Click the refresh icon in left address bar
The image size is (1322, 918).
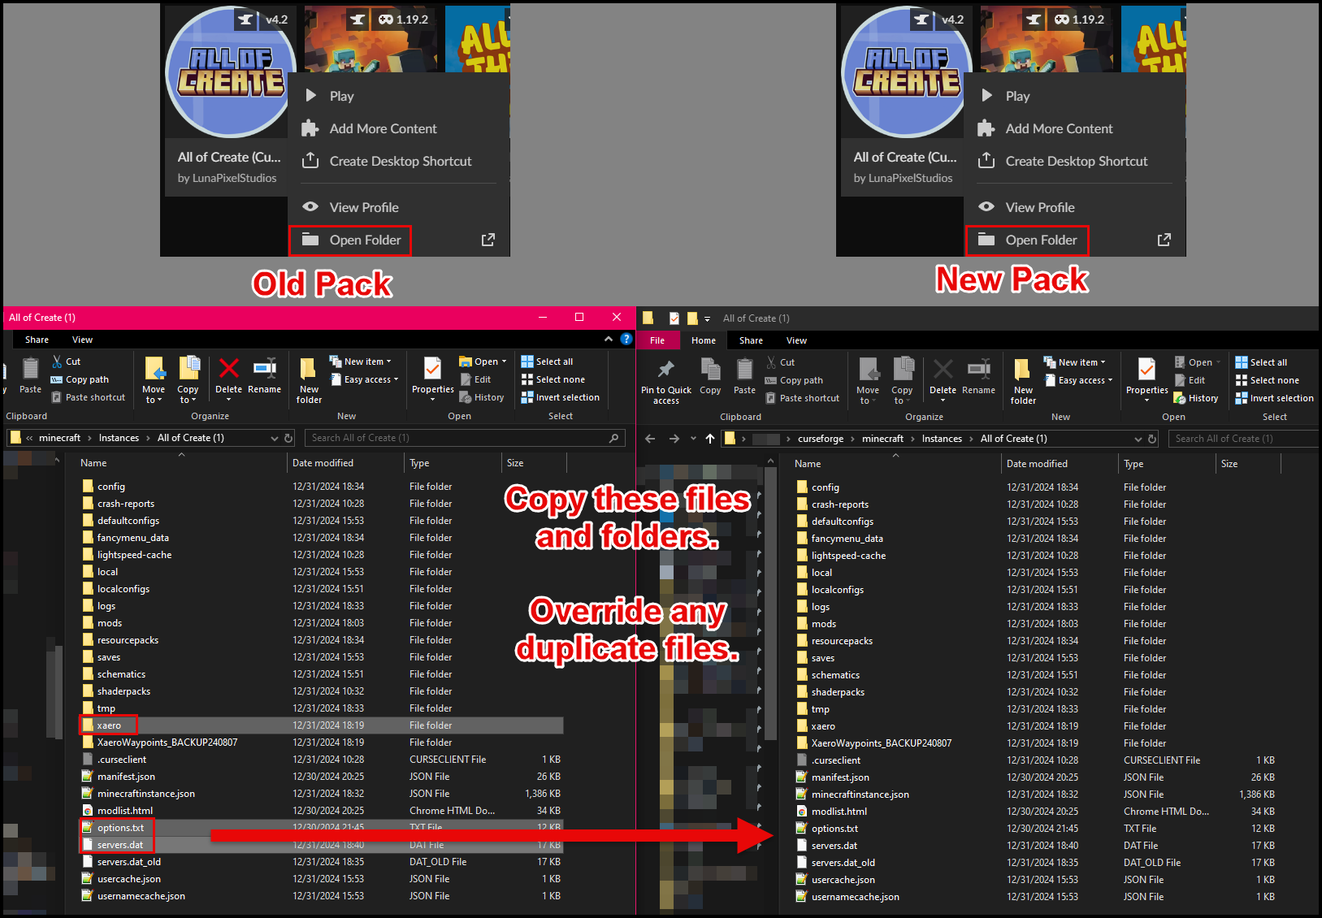click(288, 438)
